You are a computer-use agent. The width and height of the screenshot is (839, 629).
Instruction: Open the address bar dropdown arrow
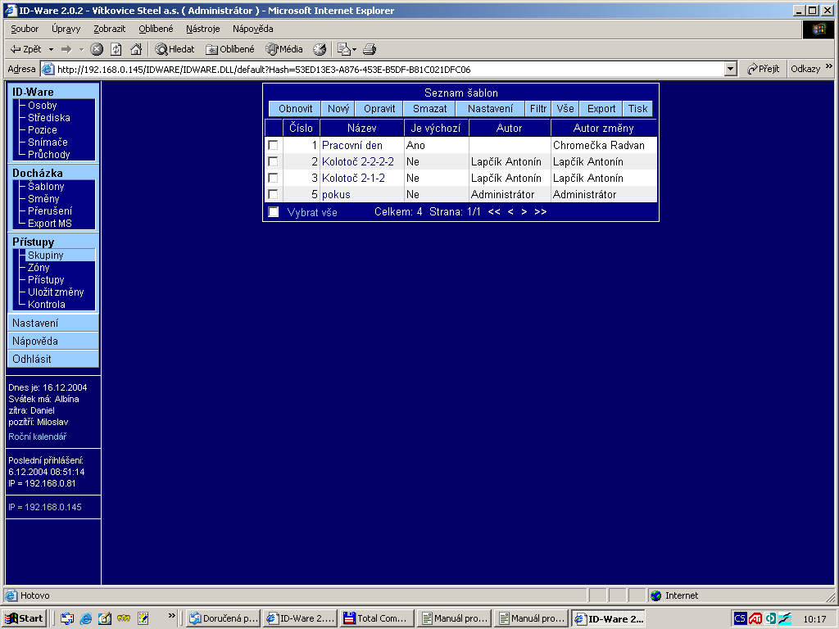pyautogui.click(x=731, y=69)
